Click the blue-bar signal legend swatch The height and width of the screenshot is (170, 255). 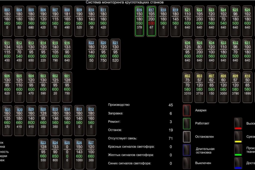(238, 163)
